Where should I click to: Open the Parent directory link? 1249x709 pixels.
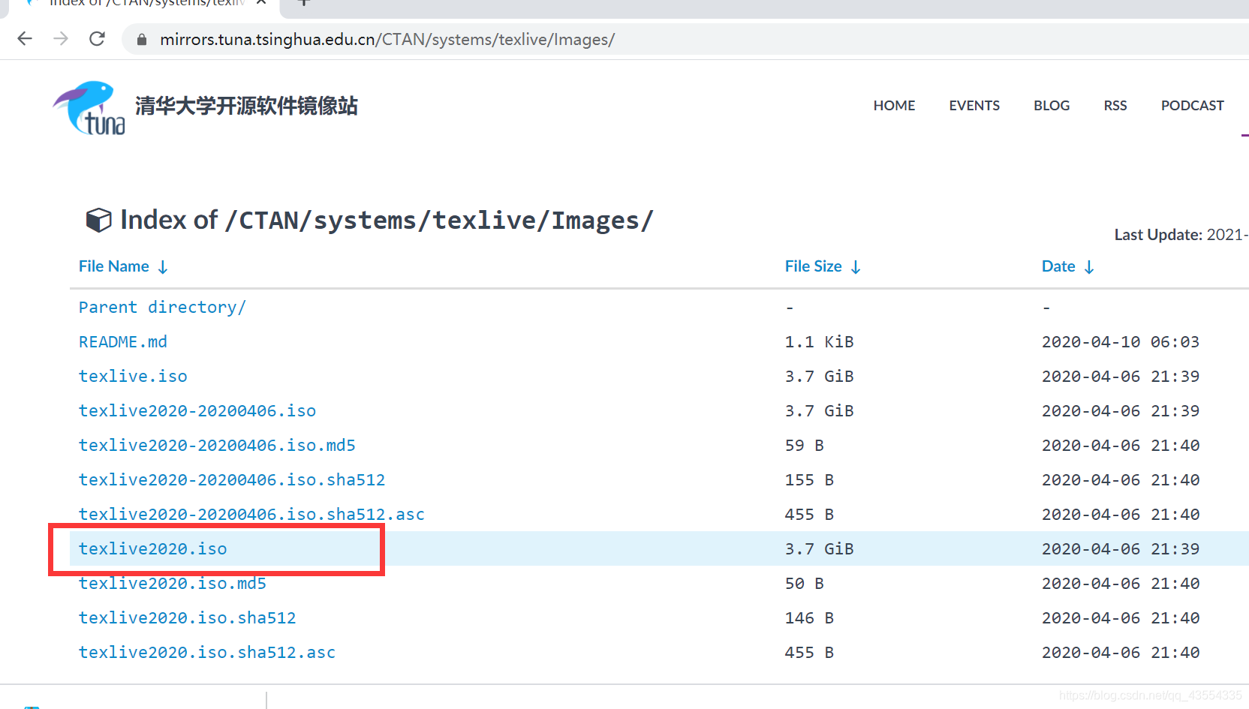pyautogui.click(x=162, y=308)
